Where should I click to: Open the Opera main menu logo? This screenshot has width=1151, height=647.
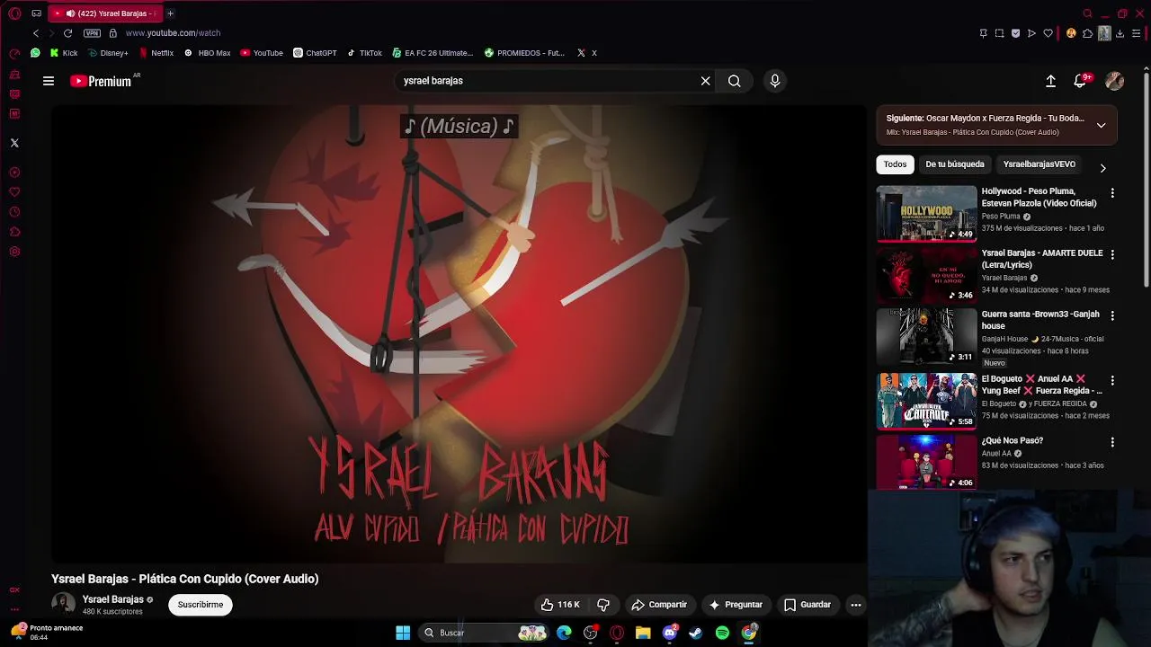pos(14,13)
